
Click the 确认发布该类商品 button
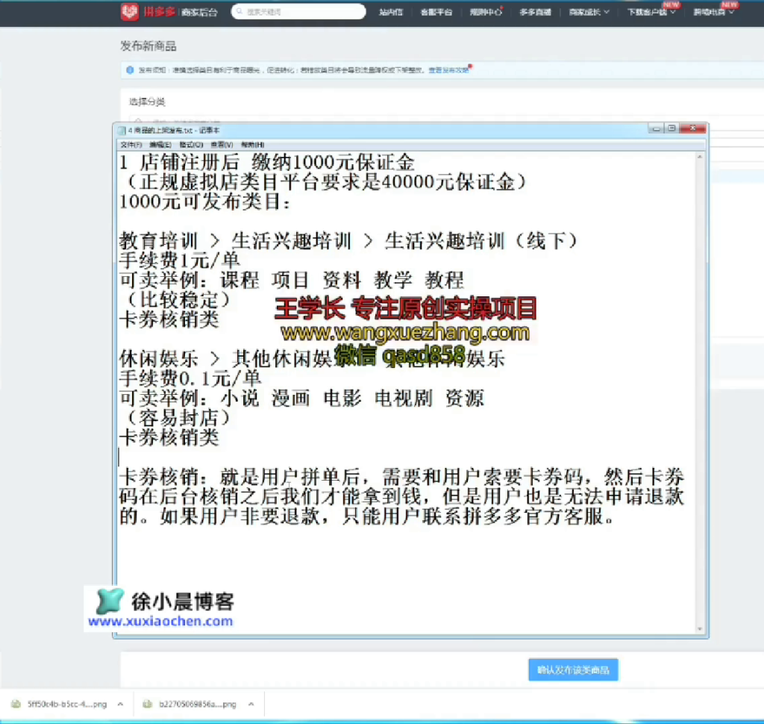573,670
